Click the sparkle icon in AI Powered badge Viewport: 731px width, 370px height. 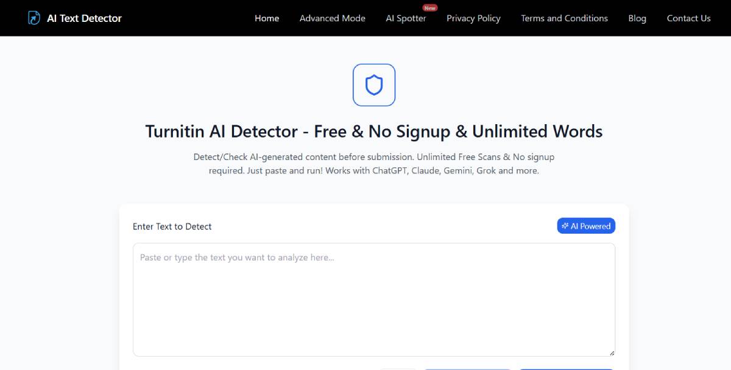pos(565,226)
